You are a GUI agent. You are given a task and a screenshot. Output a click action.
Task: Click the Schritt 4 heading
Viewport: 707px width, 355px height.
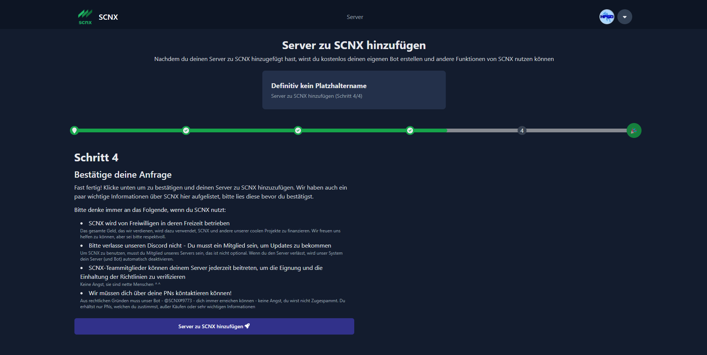pyautogui.click(x=96, y=158)
